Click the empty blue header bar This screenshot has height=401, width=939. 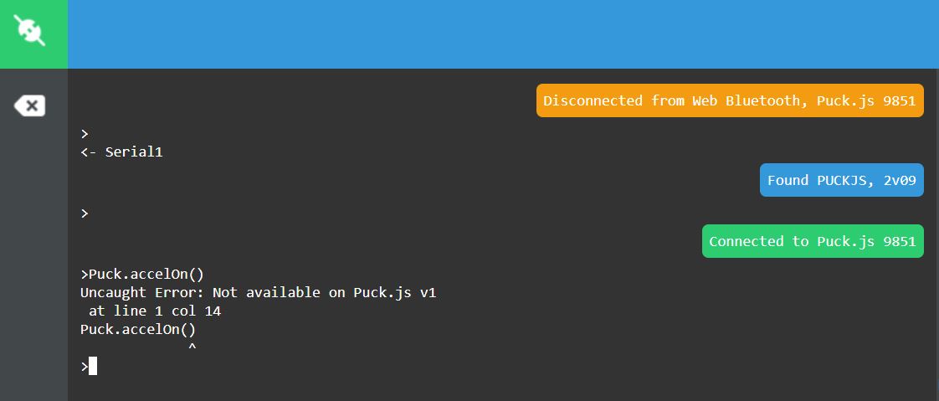pyautogui.click(x=503, y=34)
